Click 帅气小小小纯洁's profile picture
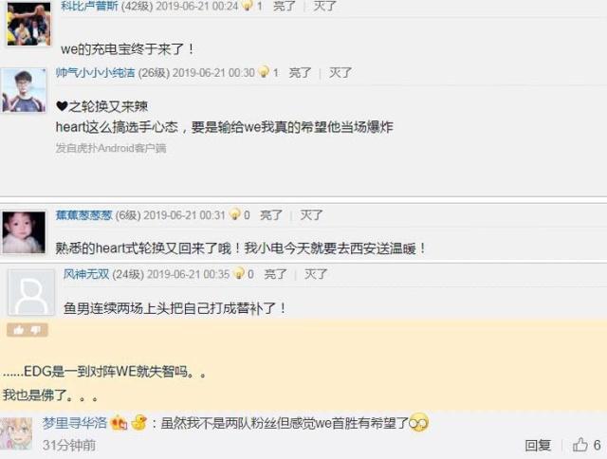Viewport: 607px width, 459px height. (x=24, y=90)
